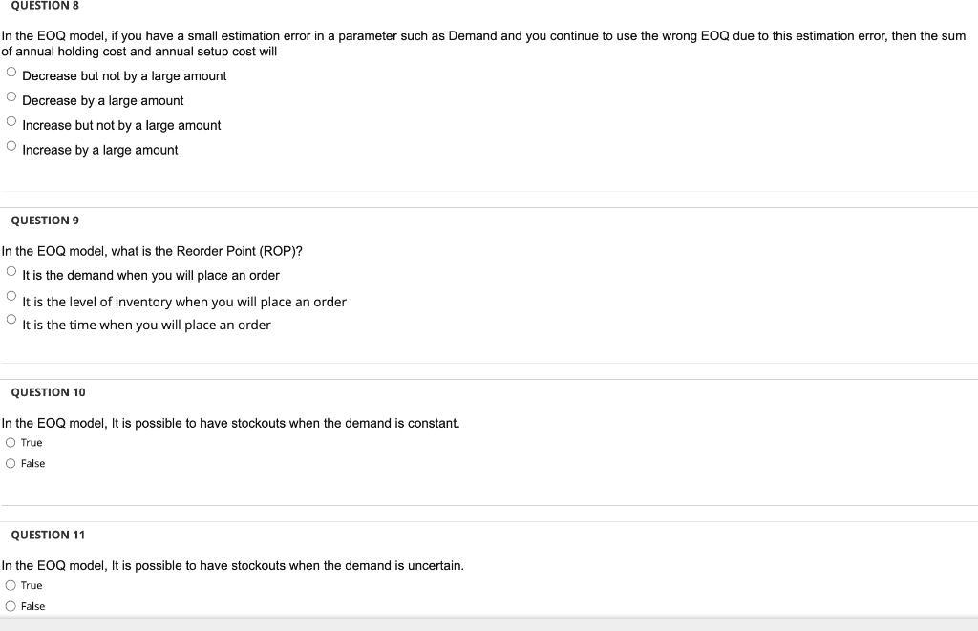The image size is (978, 631).
Task: Mark True for Question 11 uncertain demand
Action: pos(11,585)
